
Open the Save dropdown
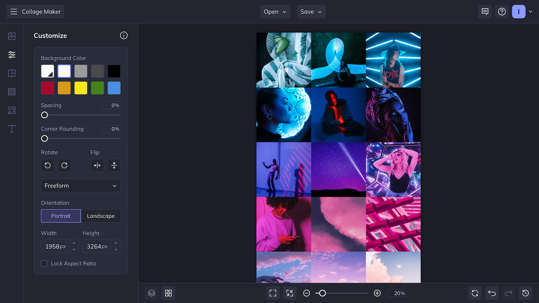point(311,11)
